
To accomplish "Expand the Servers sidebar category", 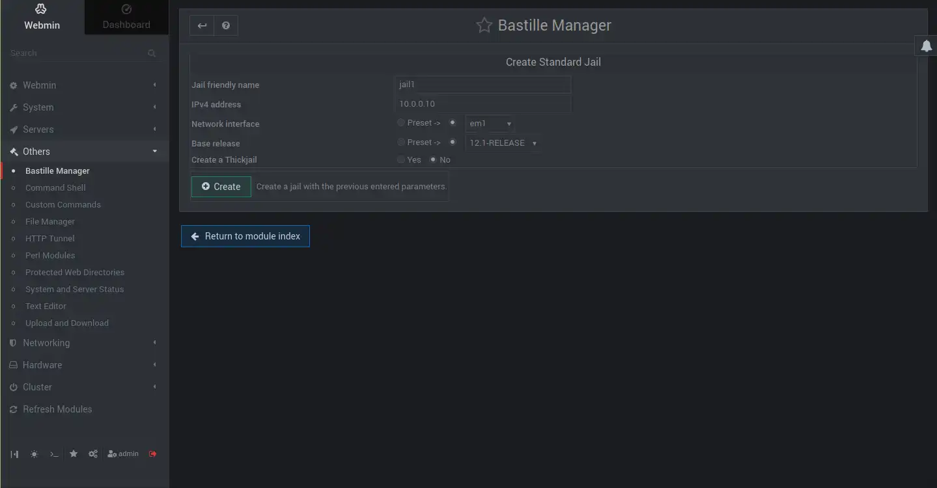I will click(x=85, y=129).
